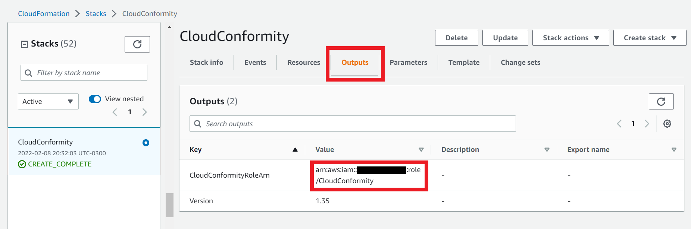This screenshot has height=229, width=691.
Task: Switch to the Stack info tab
Action: click(x=206, y=63)
